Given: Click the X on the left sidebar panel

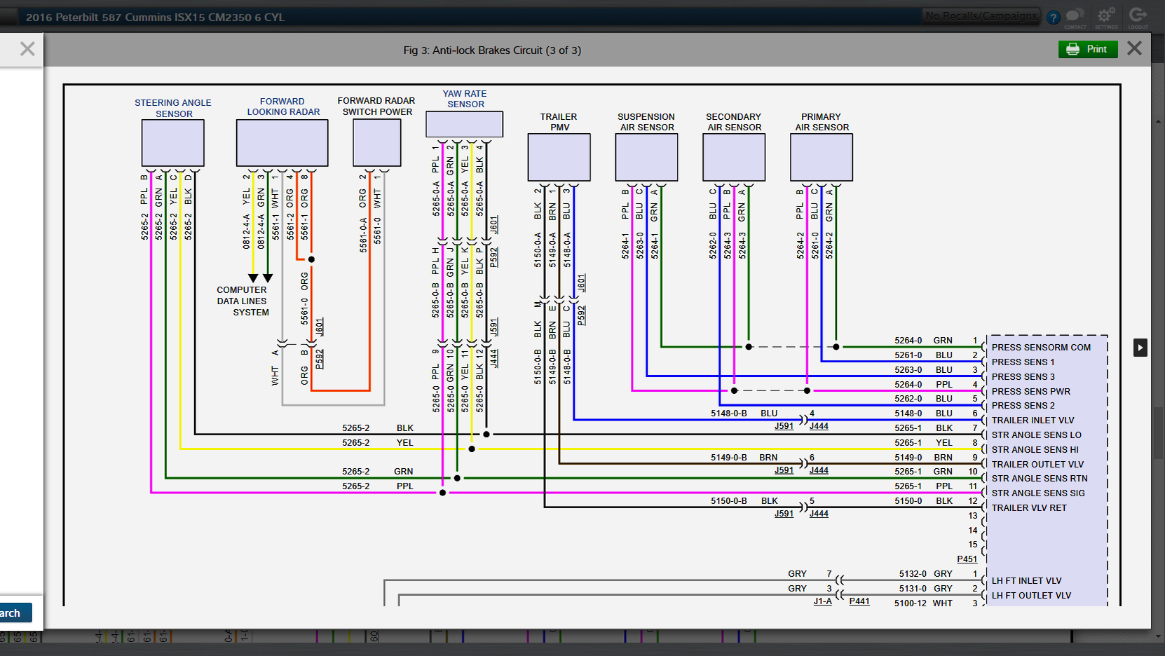Looking at the screenshot, I should (x=27, y=49).
